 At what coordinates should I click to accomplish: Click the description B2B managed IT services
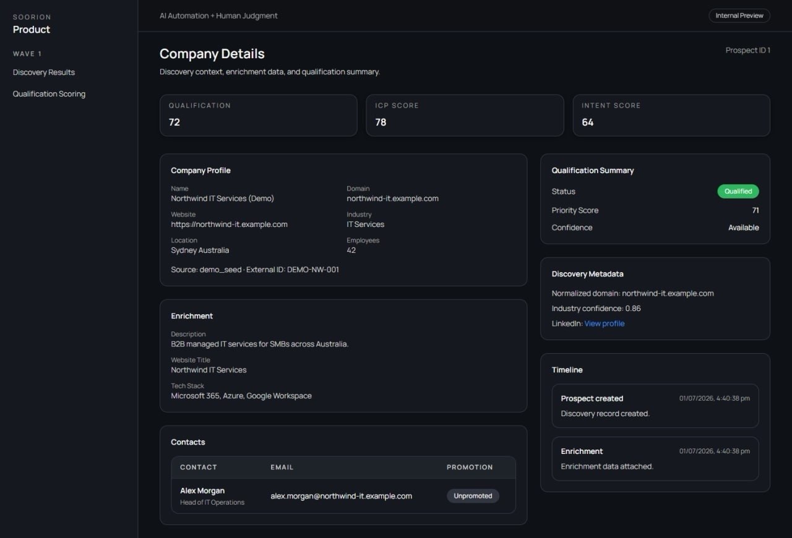coord(260,344)
